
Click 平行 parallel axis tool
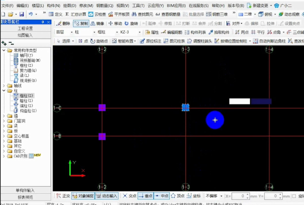pos(258,32)
